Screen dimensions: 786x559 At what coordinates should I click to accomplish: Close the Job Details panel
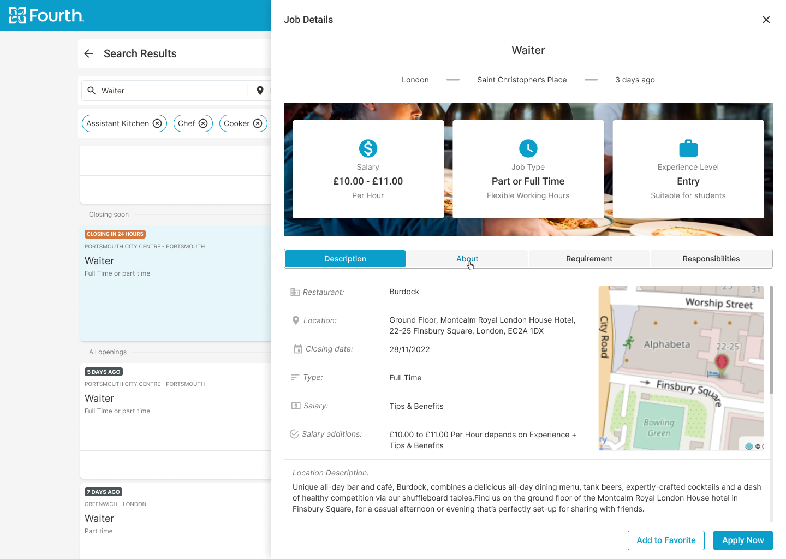click(x=766, y=20)
